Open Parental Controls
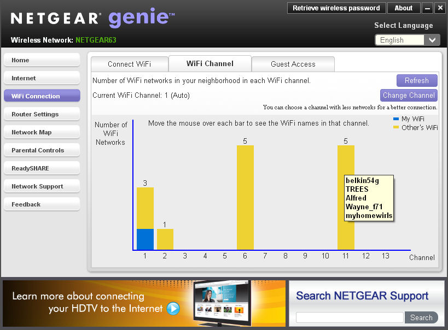This screenshot has width=448, height=330. pyautogui.click(x=42, y=150)
